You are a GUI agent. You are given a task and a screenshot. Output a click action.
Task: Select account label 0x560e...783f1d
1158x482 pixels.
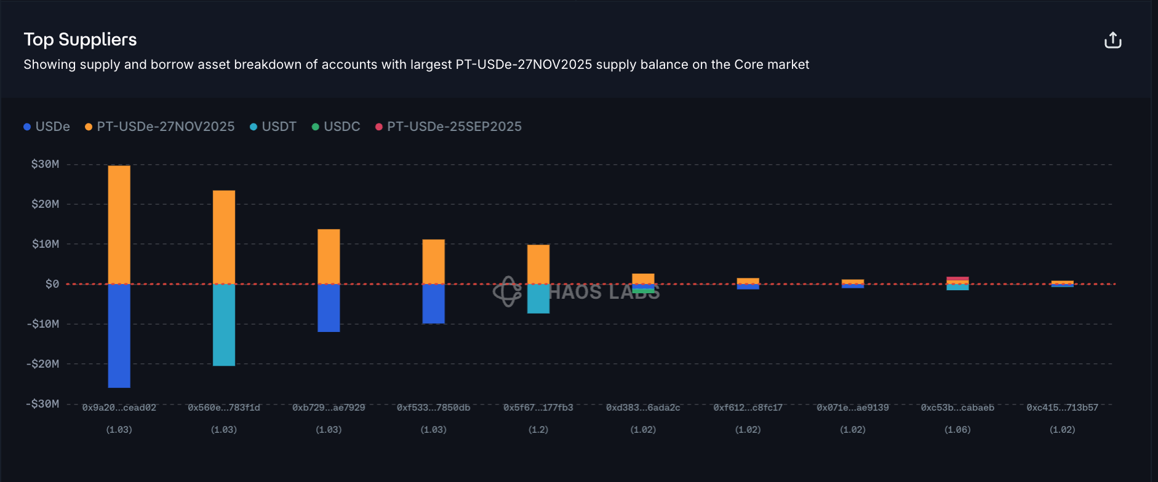224,408
